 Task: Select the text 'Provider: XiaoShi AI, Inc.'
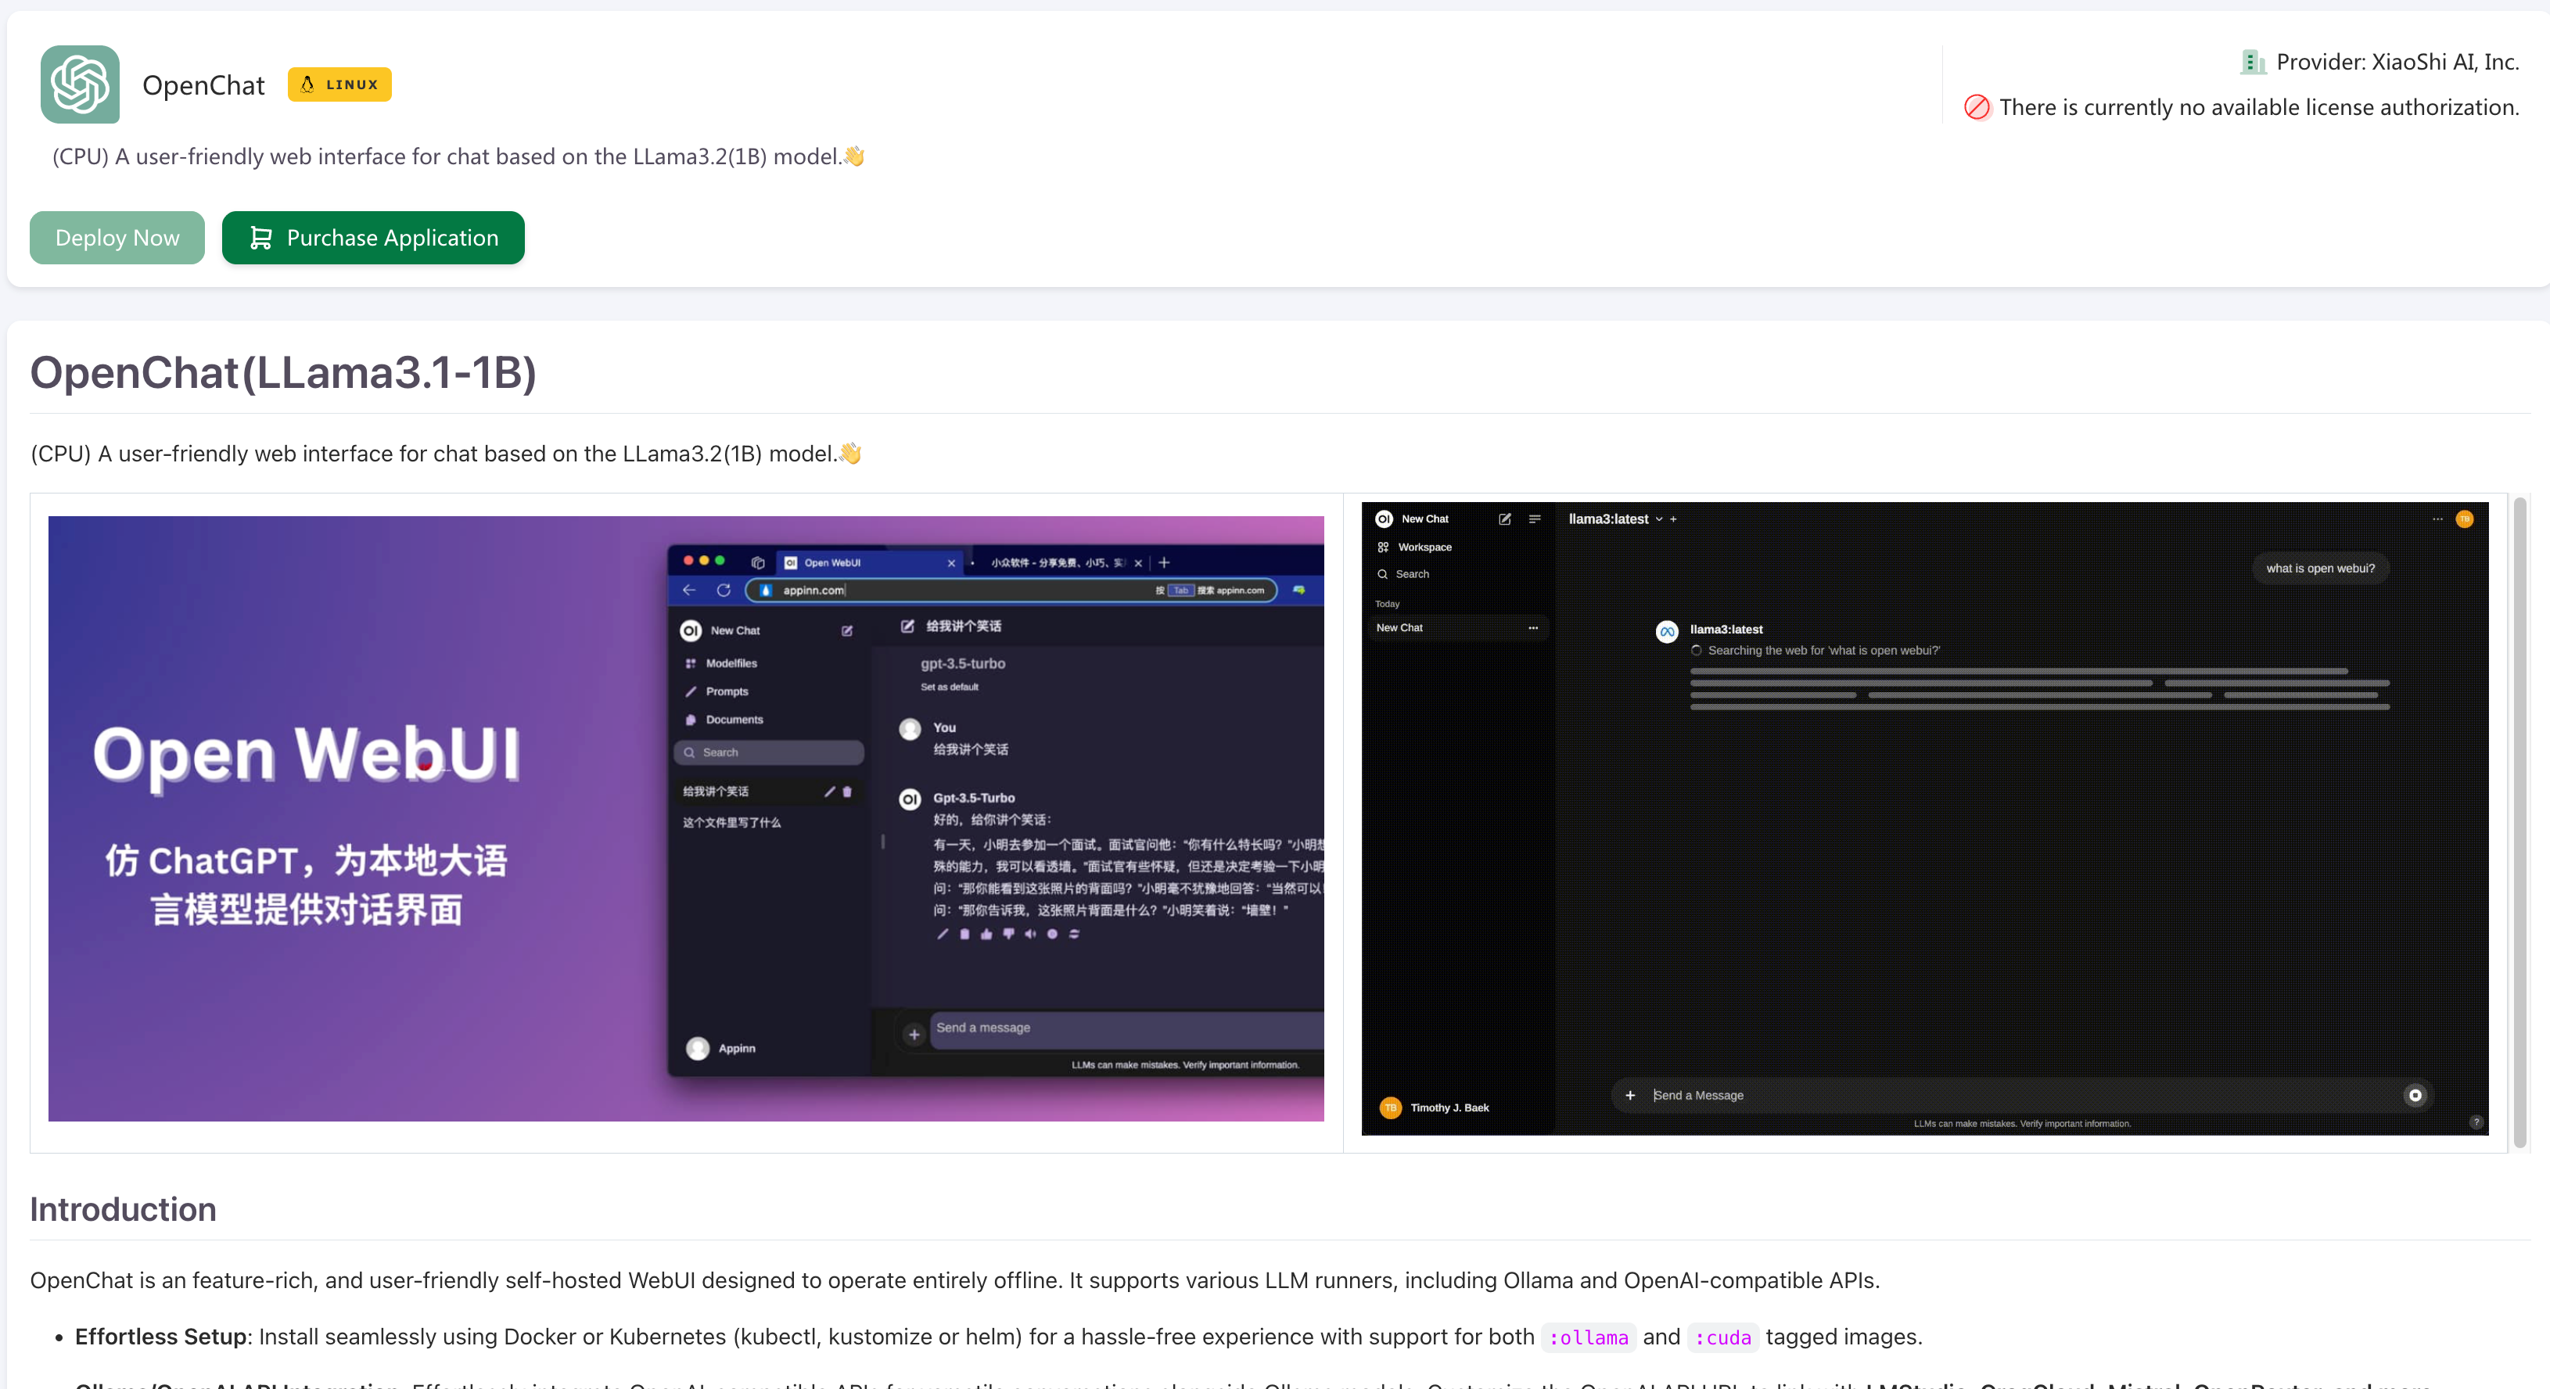click(2397, 63)
